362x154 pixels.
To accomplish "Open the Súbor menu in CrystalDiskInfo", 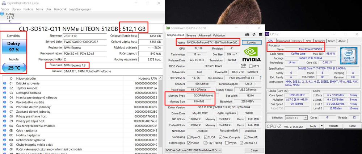I will tap(5, 9).
